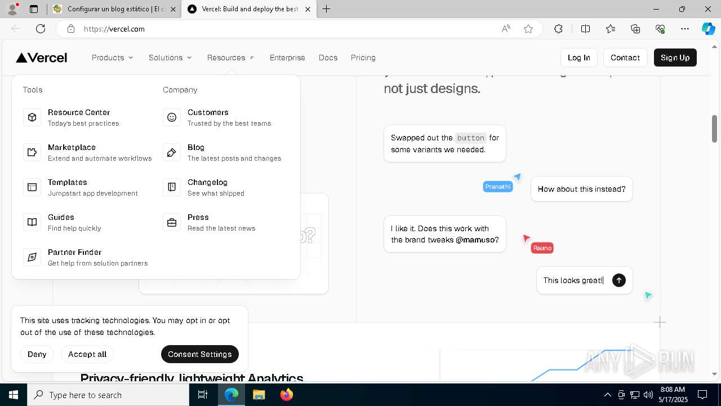Click the Changelog document icon

(x=172, y=187)
